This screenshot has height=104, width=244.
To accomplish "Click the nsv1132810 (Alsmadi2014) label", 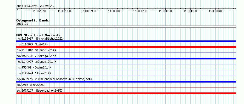I will 36,50.
